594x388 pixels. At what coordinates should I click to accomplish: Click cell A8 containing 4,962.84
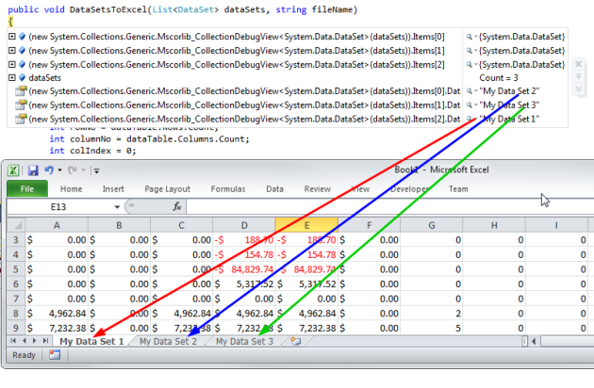(57, 314)
